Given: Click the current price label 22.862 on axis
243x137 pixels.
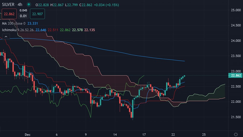Looking at the screenshot, I should pyautogui.click(x=235, y=75).
